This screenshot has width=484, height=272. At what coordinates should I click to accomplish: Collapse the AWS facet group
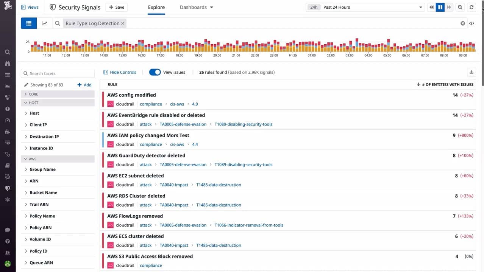point(58,159)
